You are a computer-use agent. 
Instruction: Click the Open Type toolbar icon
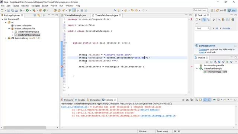pyautogui.click(x=55, y=10)
